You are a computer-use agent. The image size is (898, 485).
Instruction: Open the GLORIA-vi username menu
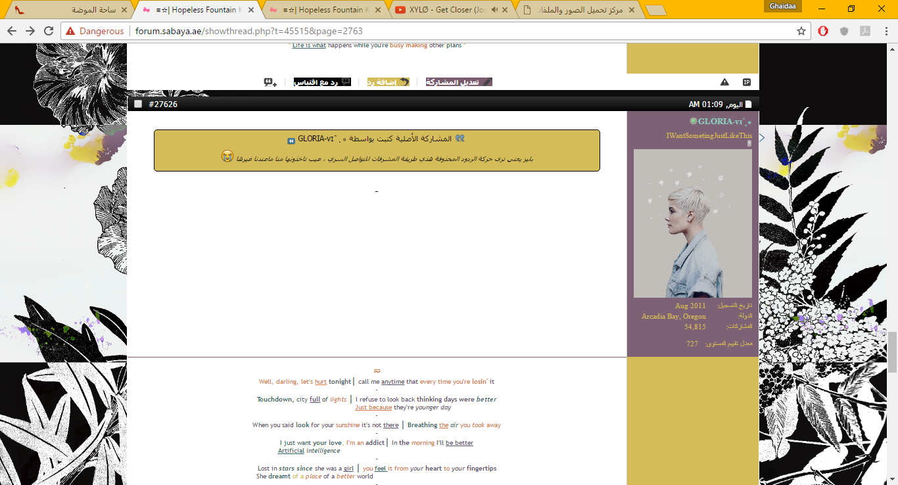[x=719, y=122]
